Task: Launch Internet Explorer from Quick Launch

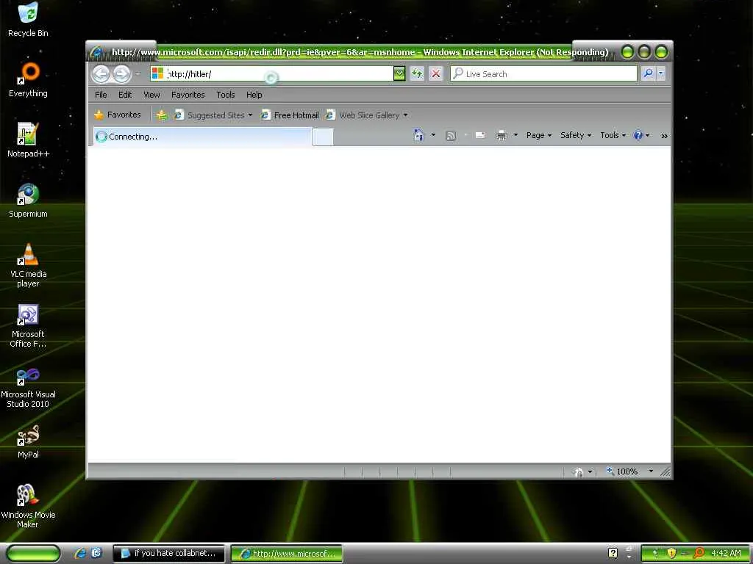Action: pyautogui.click(x=80, y=554)
